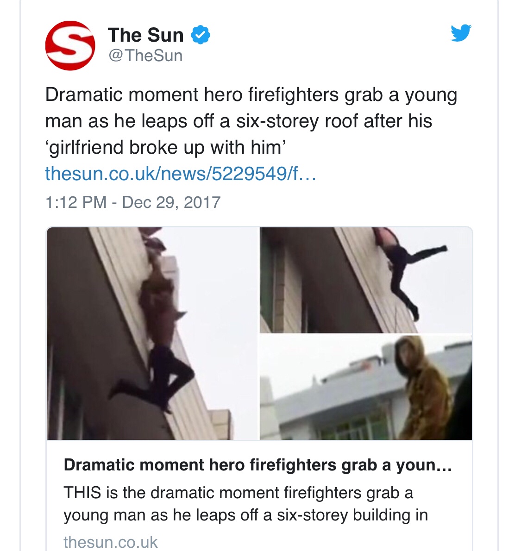
Task: Click the Dec 29, 2017 date
Action: [x=171, y=202]
